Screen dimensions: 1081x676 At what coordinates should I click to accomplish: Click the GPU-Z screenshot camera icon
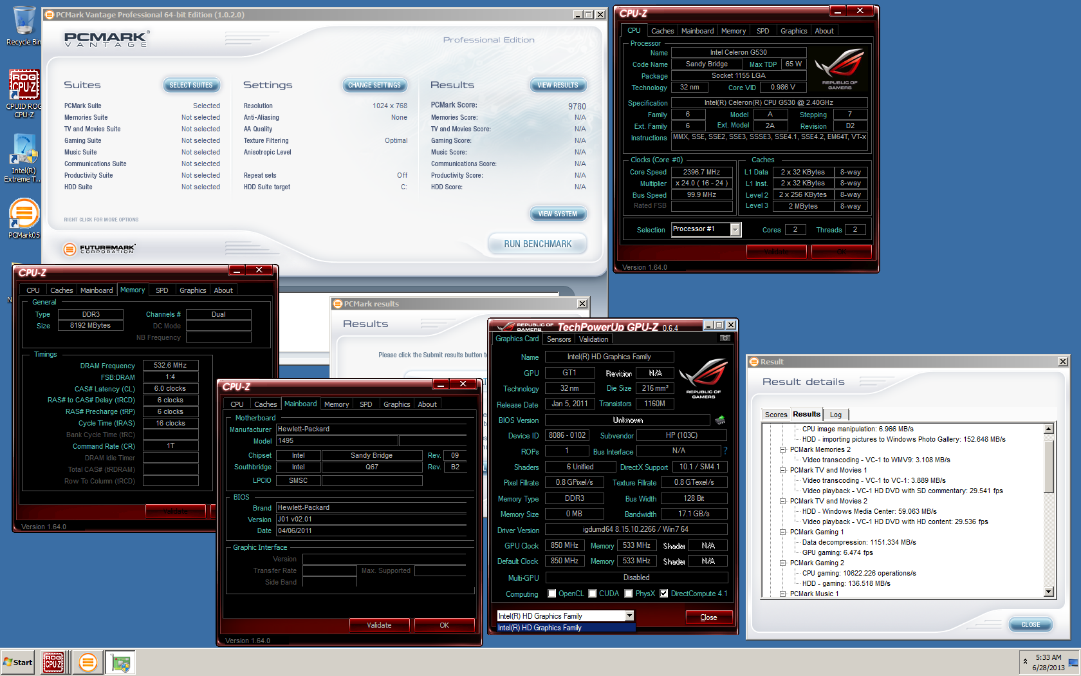725,338
